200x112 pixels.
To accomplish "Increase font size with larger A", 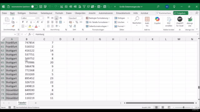I will click(38, 22).
